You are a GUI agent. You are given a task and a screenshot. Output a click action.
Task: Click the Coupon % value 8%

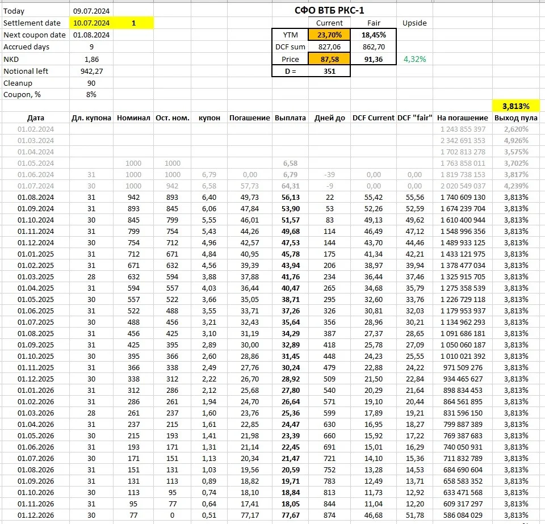pos(91,94)
